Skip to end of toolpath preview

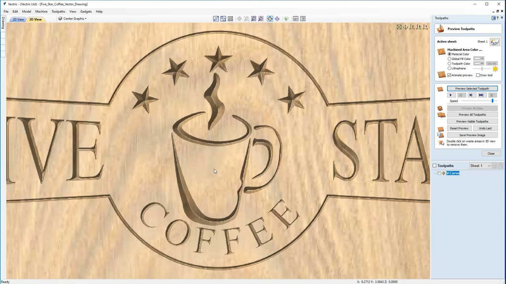(481, 95)
